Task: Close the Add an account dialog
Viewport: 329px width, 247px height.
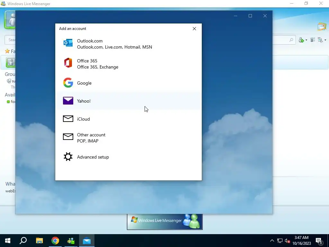Action: tap(194, 29)
